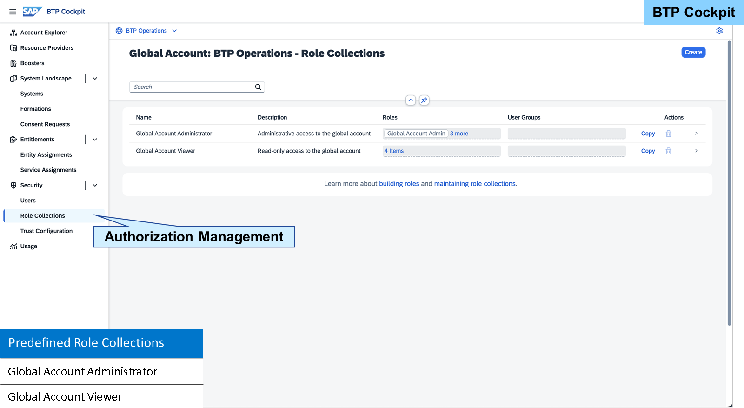Click the Usage chart icon
Image resolution: width=744 pixels, height=408 pixels.
pyautogui.click(x=13, y=247)
